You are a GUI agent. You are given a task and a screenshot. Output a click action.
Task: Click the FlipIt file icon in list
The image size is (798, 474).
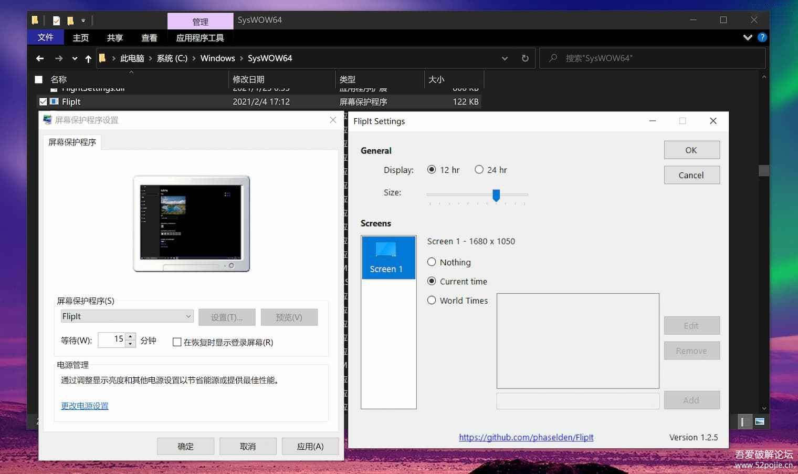(x=54, y=102)
